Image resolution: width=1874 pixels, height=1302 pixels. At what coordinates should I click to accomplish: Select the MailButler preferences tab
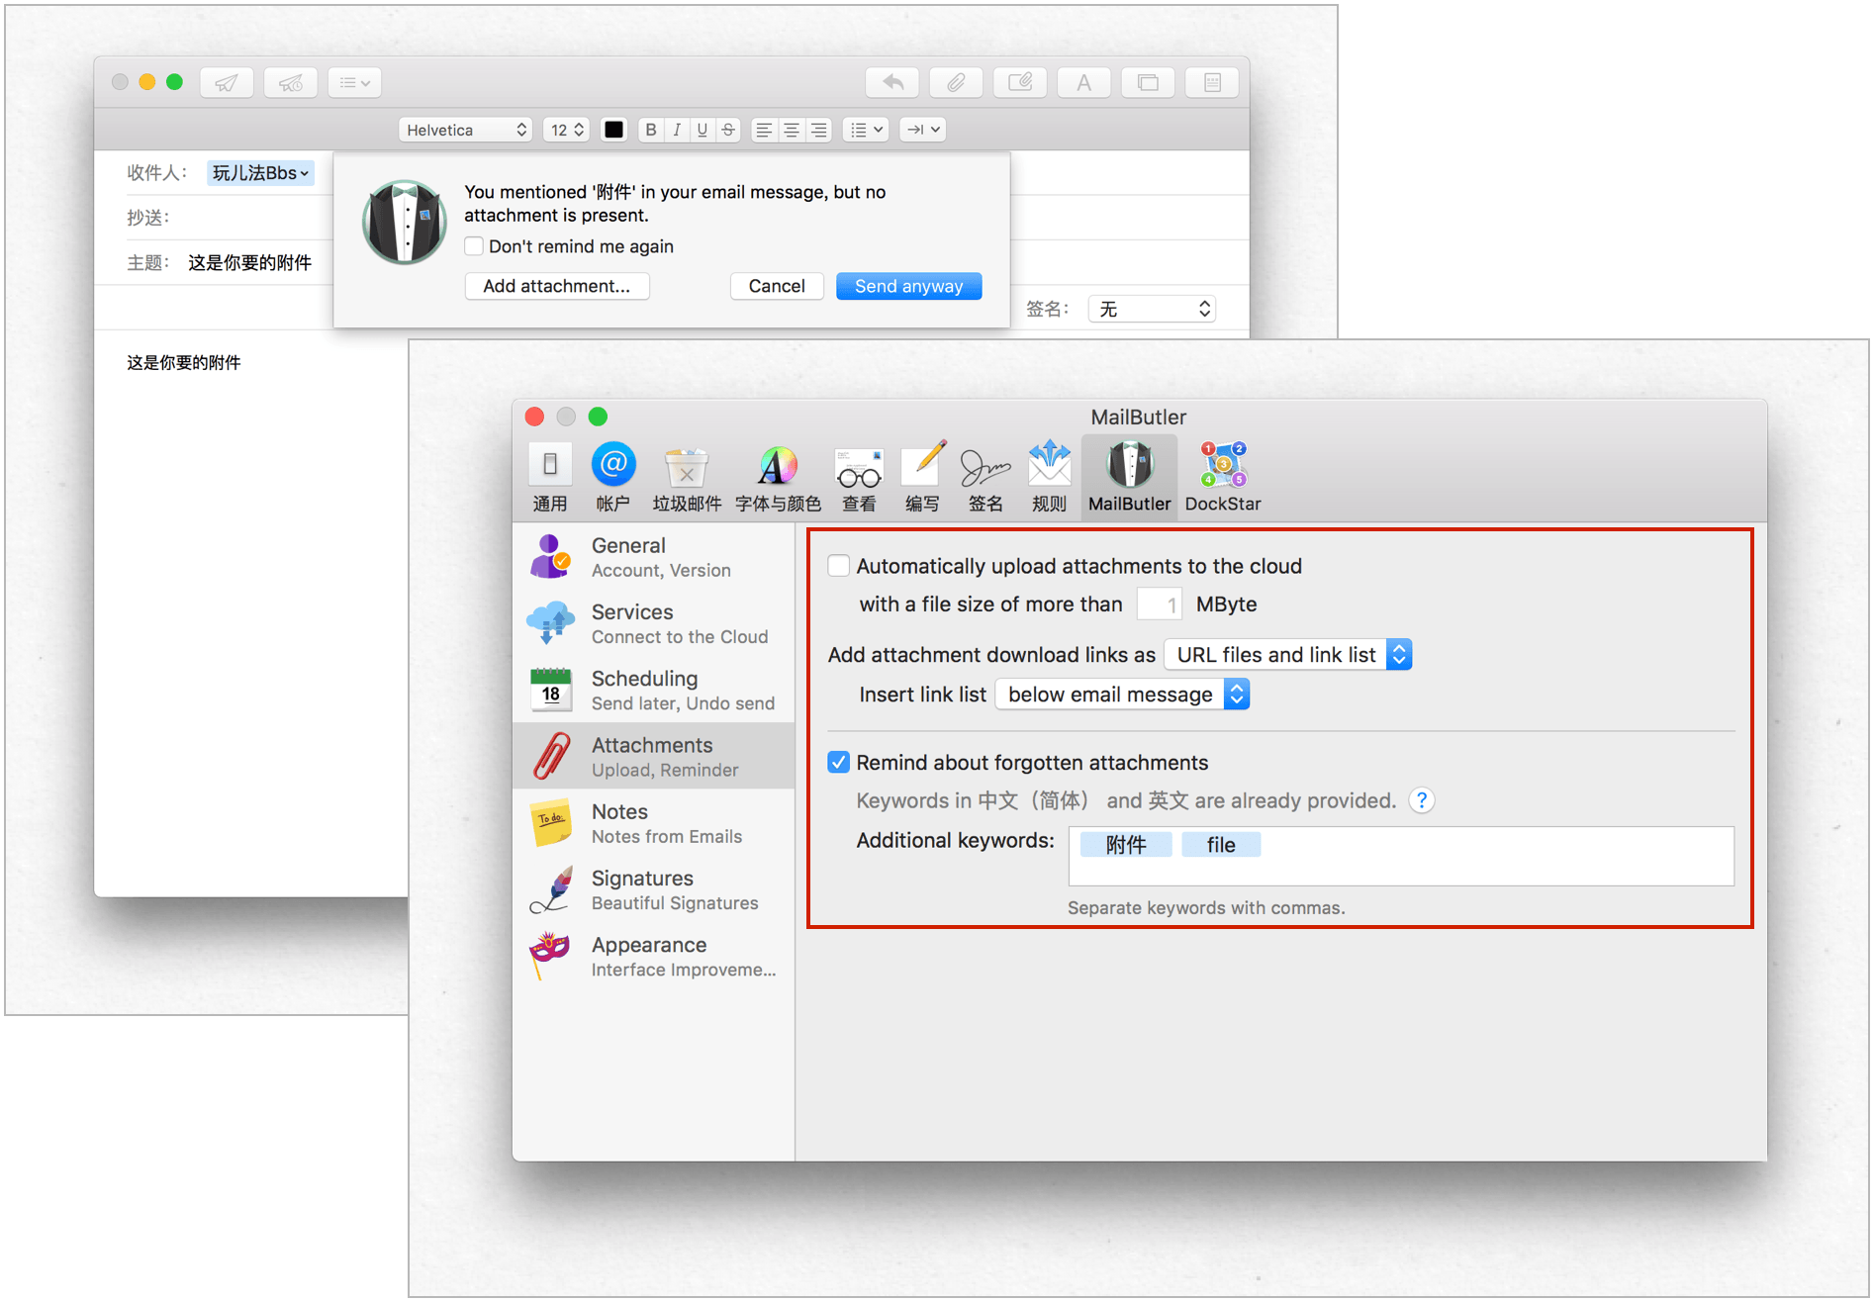1129,478
